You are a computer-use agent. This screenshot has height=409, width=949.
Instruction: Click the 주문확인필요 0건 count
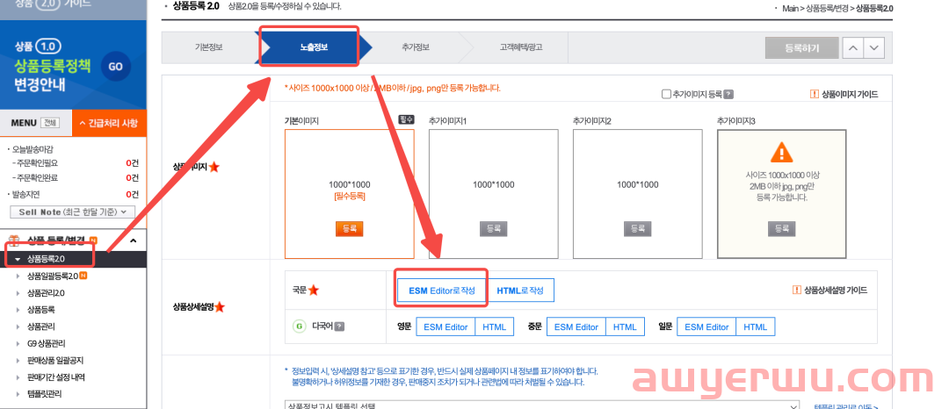tap(132, 162)
